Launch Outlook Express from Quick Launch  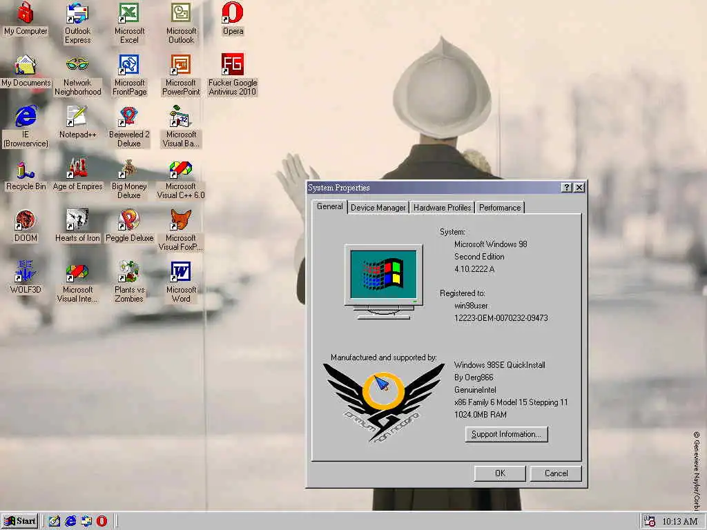click(x=86, y=521)
